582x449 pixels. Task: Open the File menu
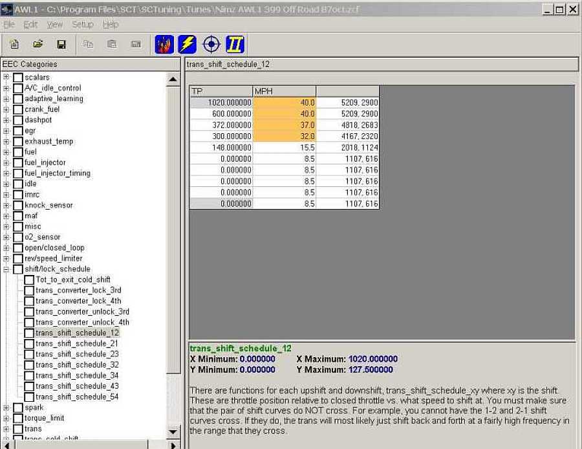(9, 25)
